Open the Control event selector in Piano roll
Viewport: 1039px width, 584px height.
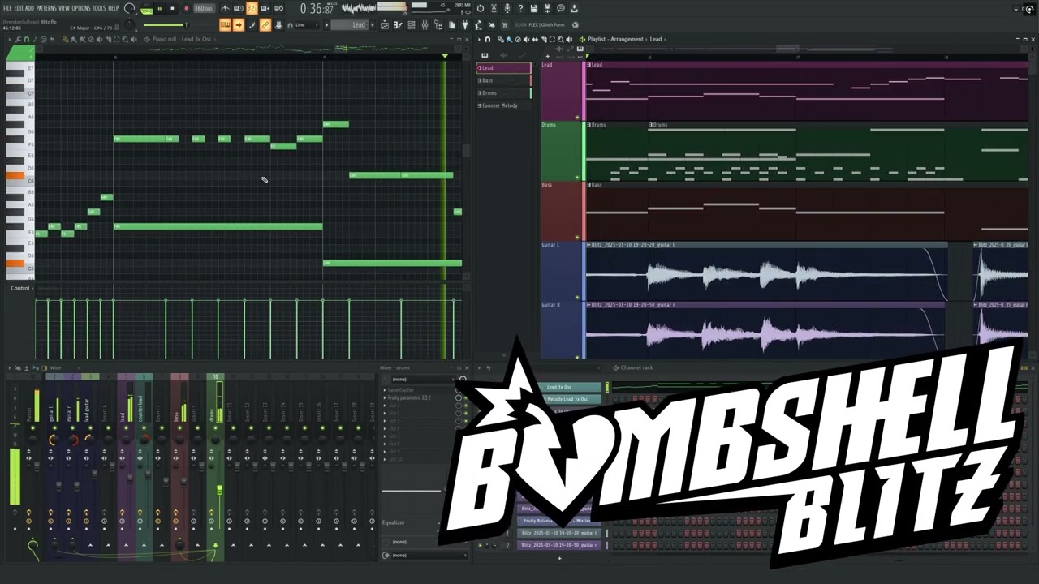20,288
